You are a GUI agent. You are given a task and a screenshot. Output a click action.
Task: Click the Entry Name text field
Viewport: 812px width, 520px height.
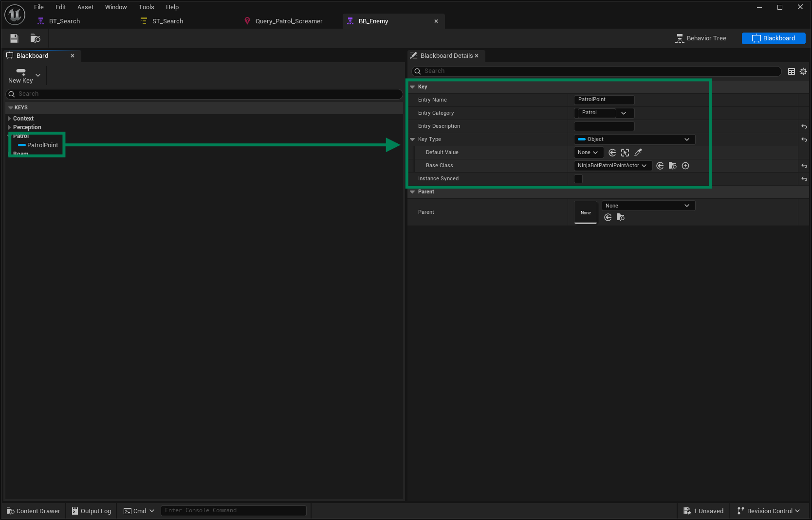tap(604, 100)
